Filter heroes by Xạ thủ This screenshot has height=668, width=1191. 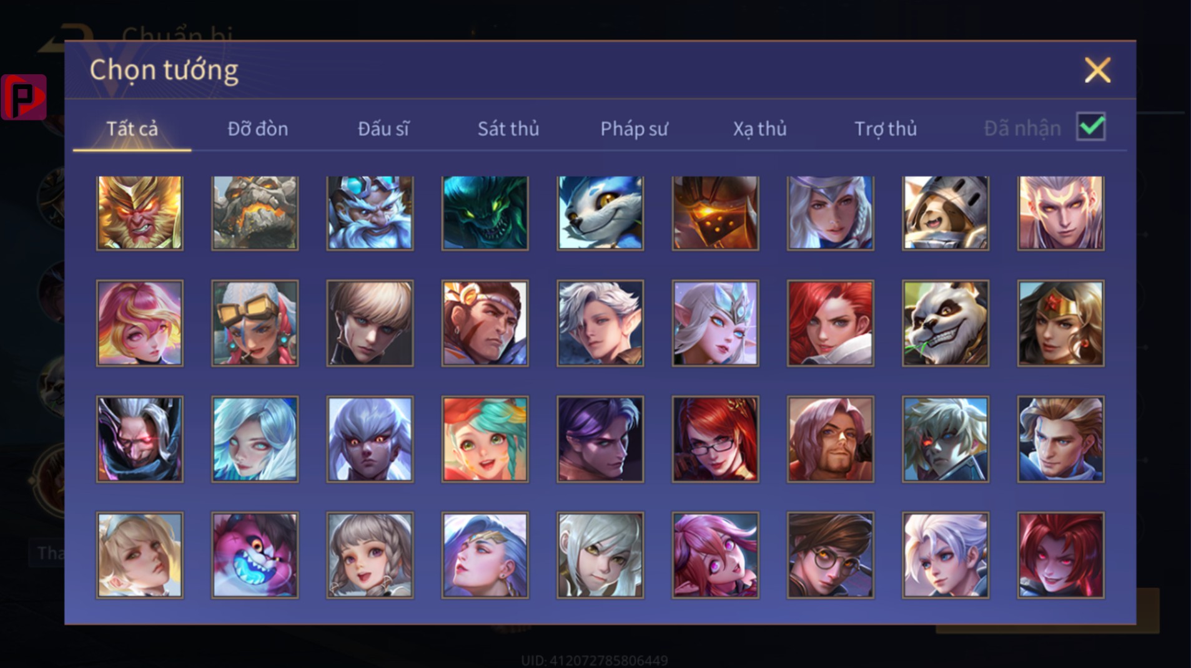coord(759,128)
